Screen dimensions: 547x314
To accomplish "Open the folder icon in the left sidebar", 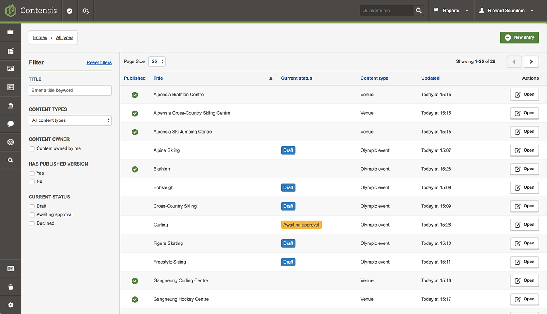I will coord(11,32).
